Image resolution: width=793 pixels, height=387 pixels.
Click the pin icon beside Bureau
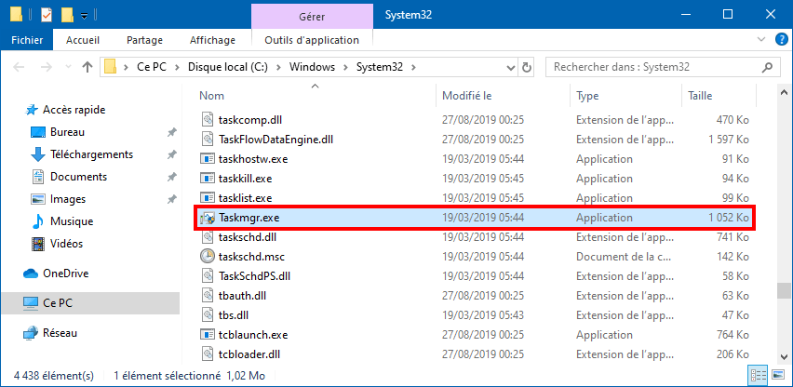[172, 132]
